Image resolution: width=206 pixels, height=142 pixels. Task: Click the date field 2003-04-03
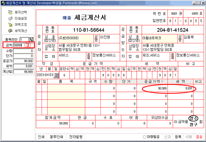45,75
